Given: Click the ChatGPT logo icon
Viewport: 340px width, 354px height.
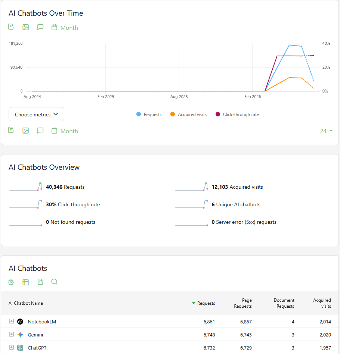Looking at the screenshot, I should [x=20, y=348].
